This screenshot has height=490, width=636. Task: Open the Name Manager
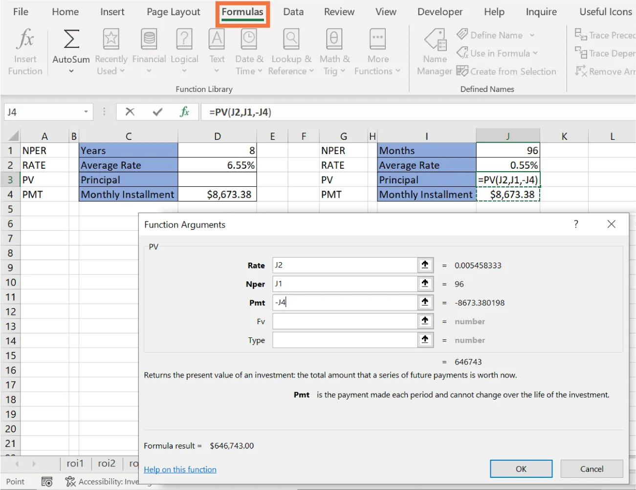[434, 51]
